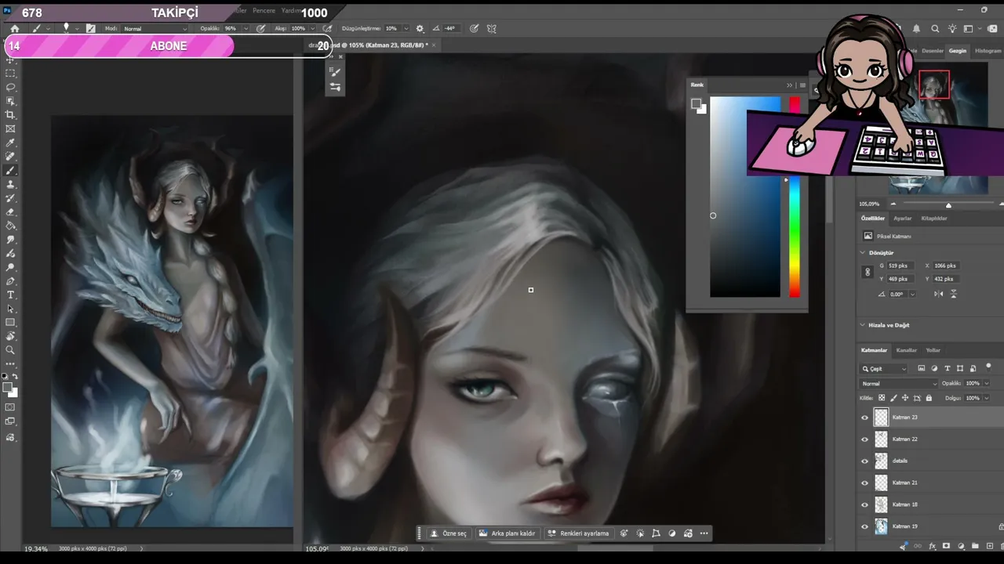Flip horizontally in Properties panel

(939, 294)
